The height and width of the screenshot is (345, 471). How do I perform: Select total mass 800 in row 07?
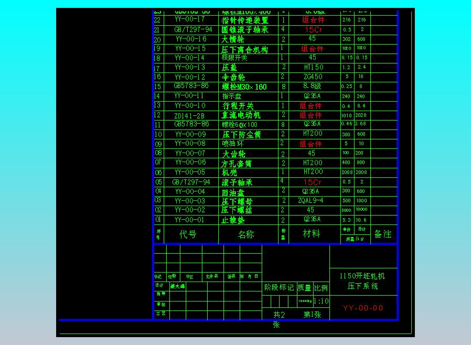coord(361,163)
